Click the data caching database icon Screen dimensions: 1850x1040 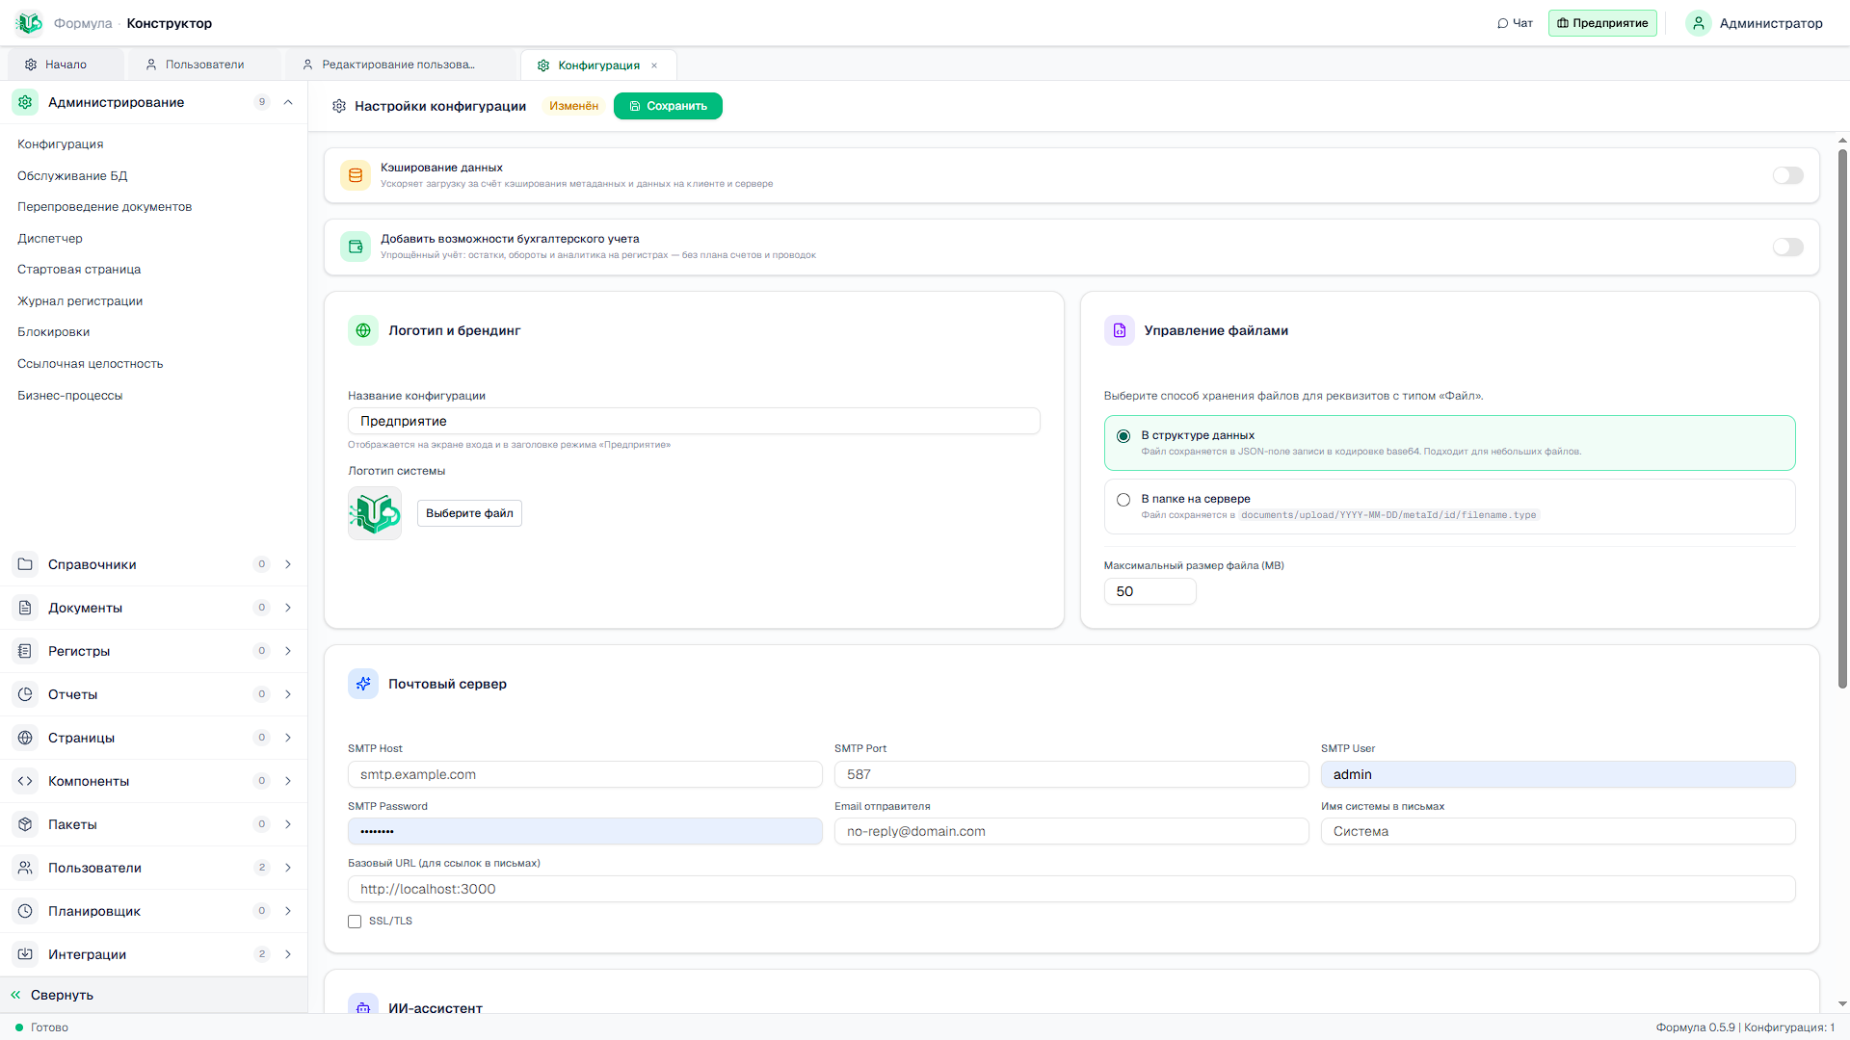(x=356, y=175)
